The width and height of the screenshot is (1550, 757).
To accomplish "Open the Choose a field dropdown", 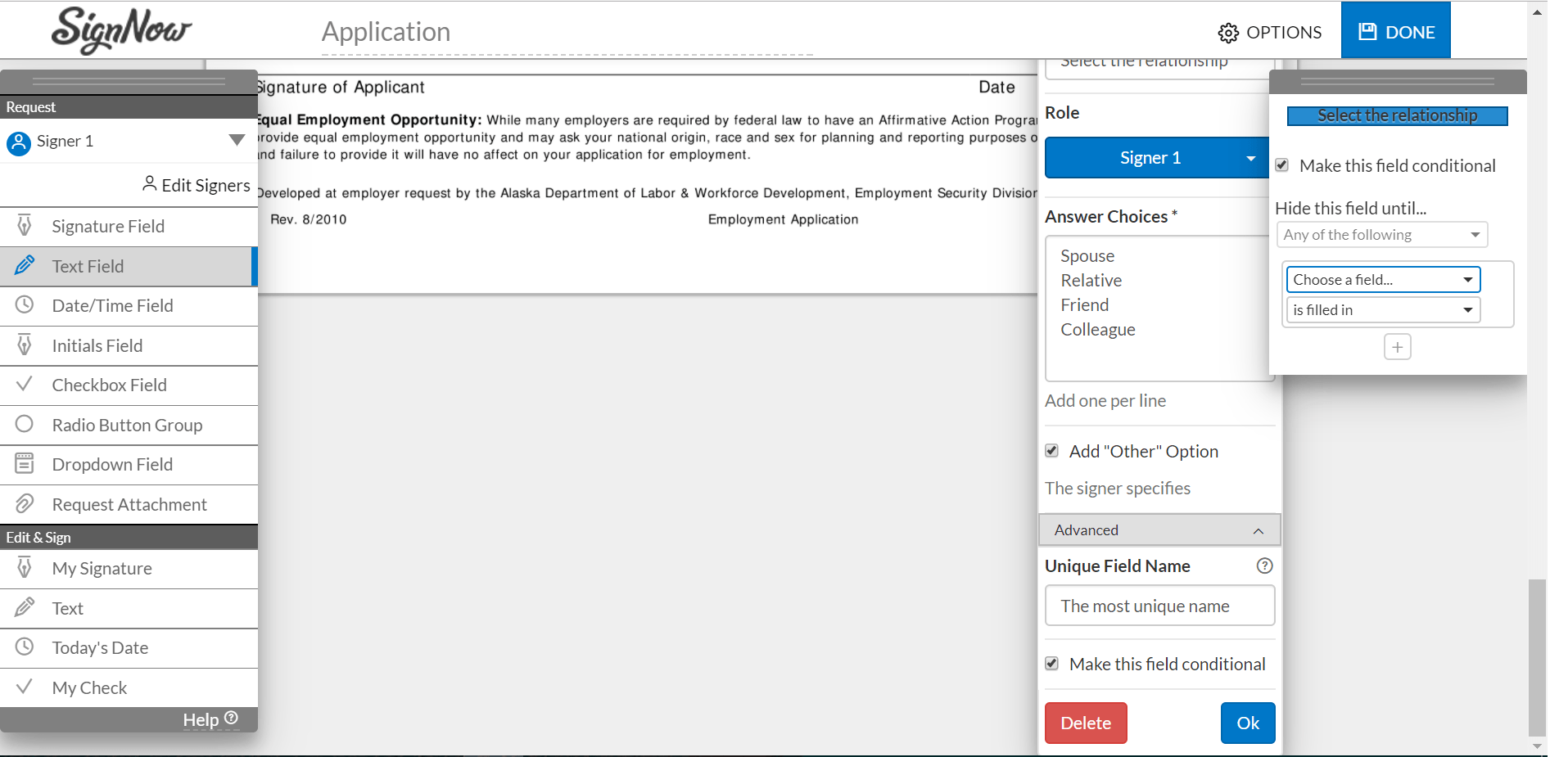I will tap(1383, 279).
